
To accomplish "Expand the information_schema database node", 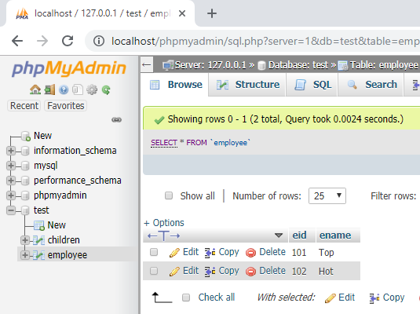I will [x=11, y=151].
